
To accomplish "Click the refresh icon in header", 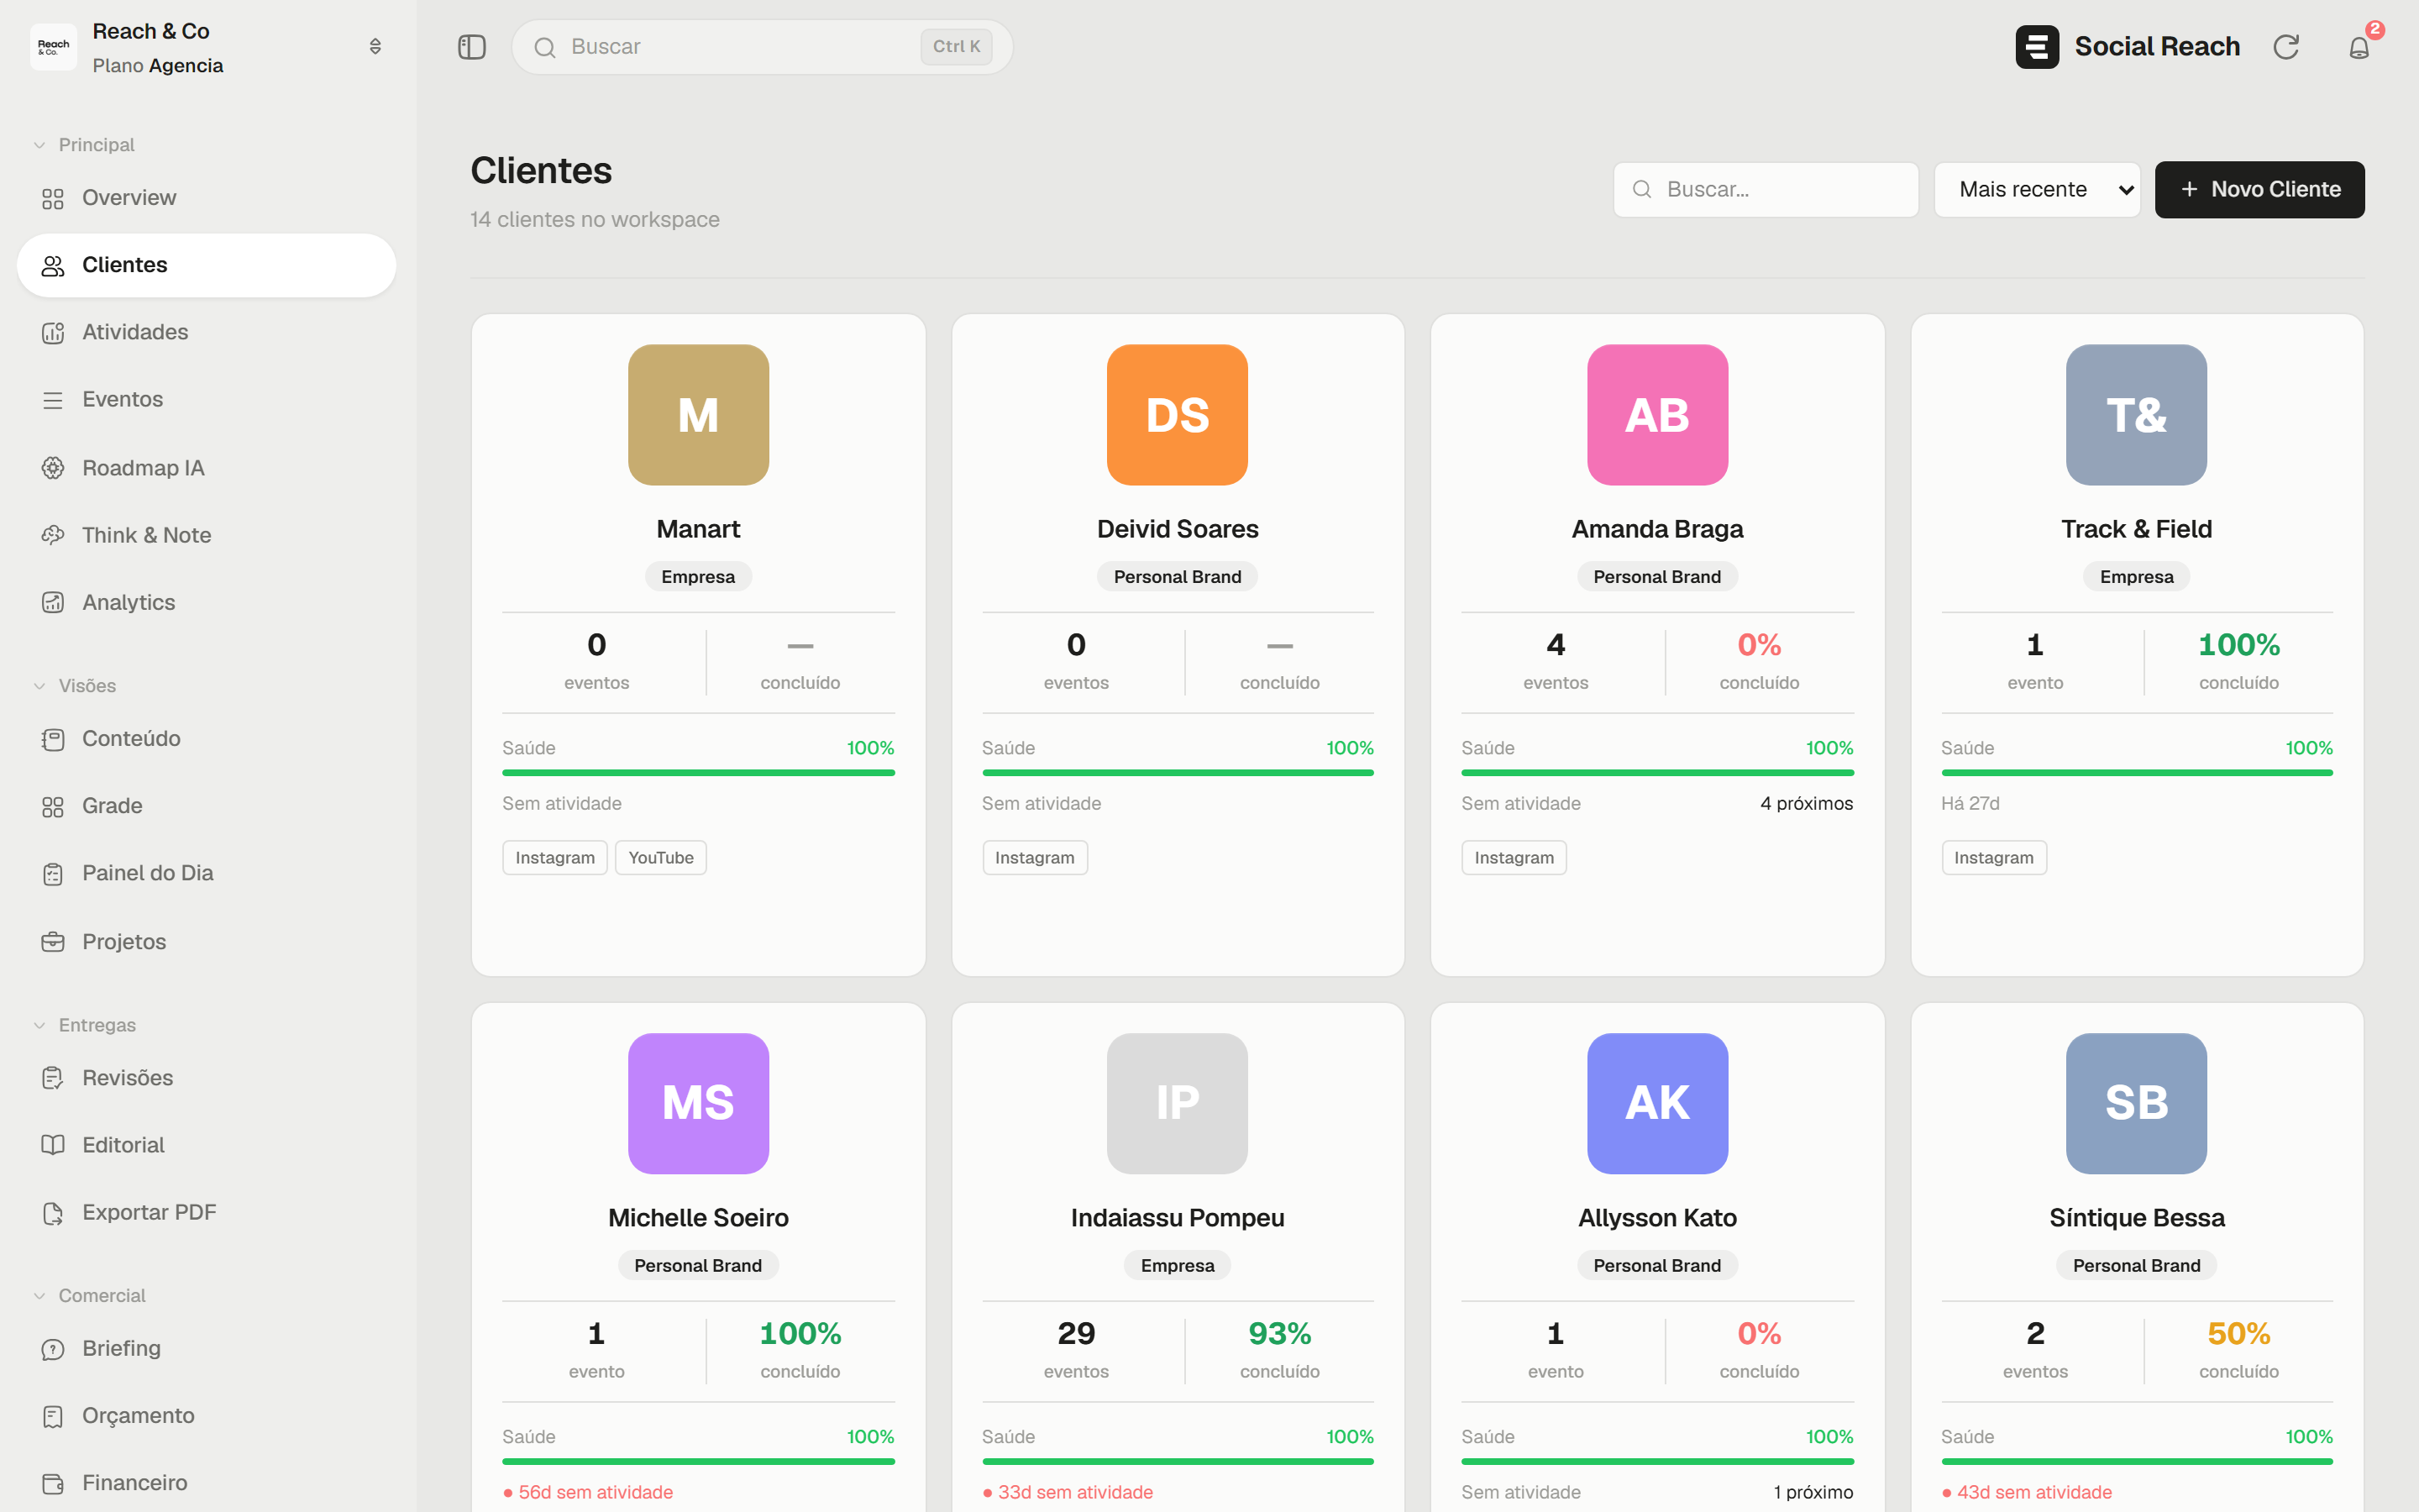I will tap(2286, 47).
